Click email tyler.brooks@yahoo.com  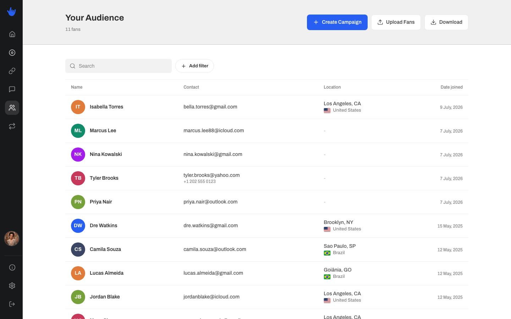click(x=211, y=175)
